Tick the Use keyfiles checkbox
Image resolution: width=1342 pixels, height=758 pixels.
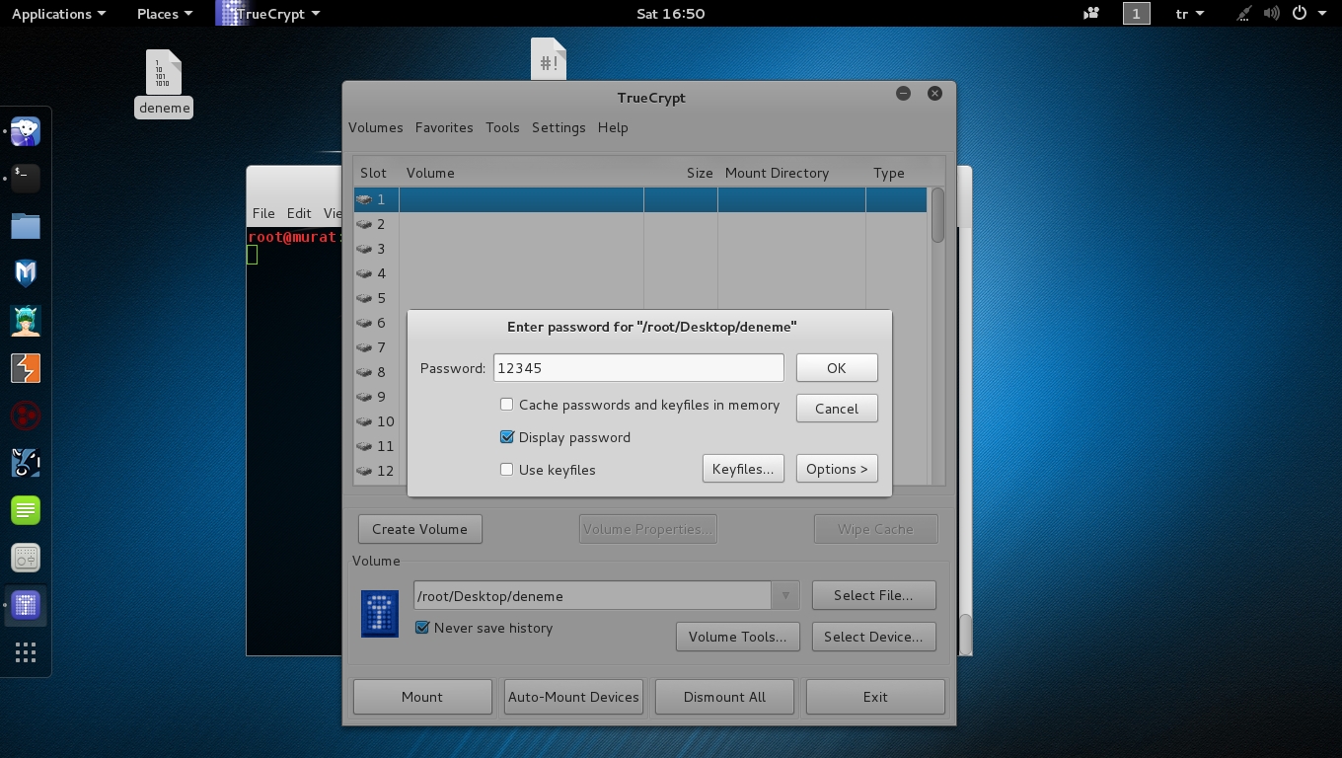pos(507,470)
